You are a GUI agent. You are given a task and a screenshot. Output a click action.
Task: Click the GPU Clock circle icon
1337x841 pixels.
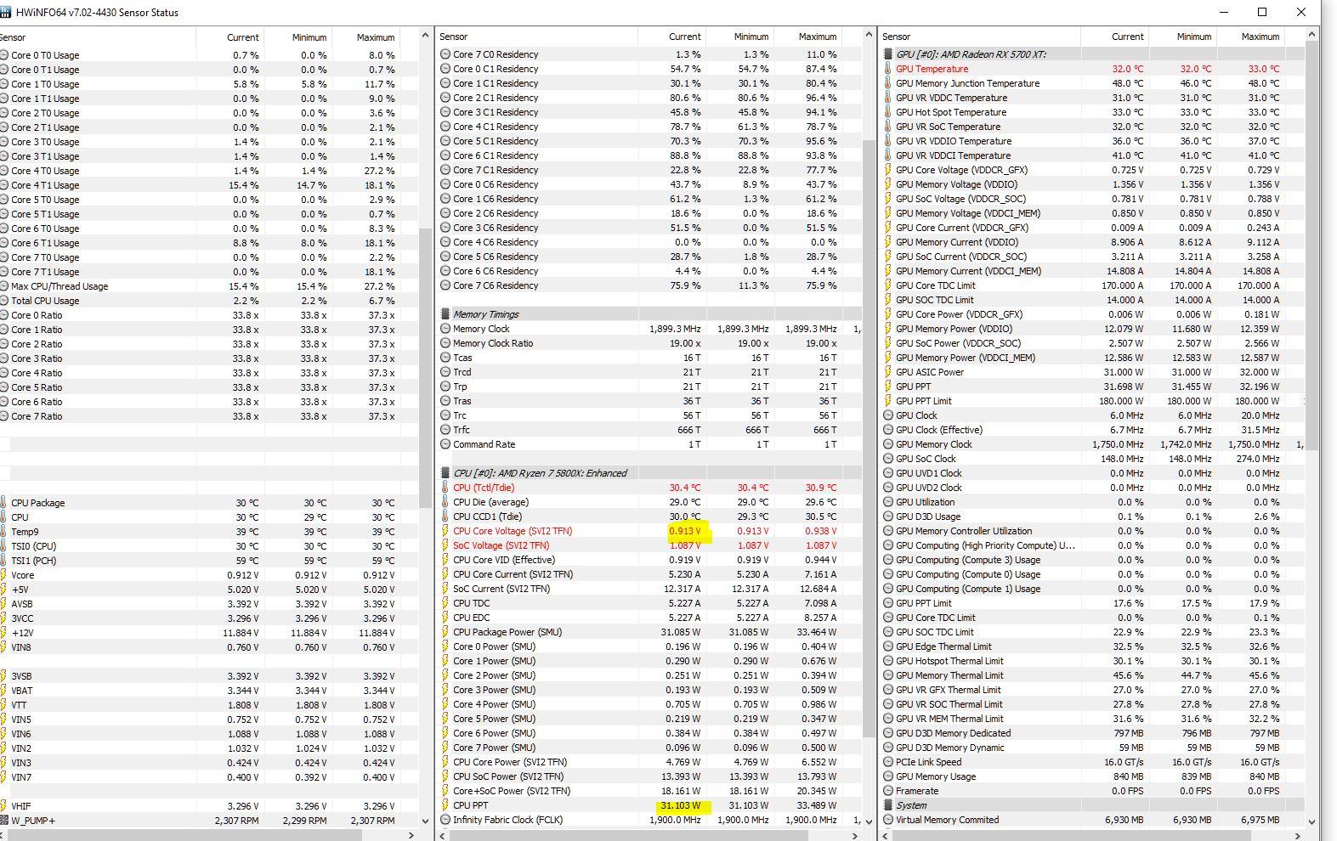[888, 415]
